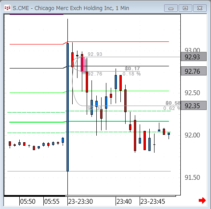This screenshot has height=209, width=211.
Task: Click the 05:55 time axis label
Action: coord(52,202)
